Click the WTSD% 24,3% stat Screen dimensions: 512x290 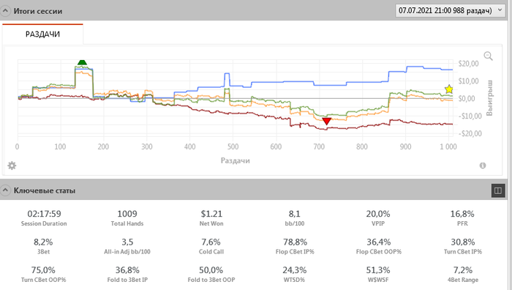pyautogui.click(x=294, y=275)
